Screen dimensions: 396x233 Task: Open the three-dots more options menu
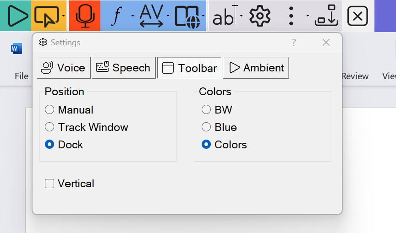(291, 16)
